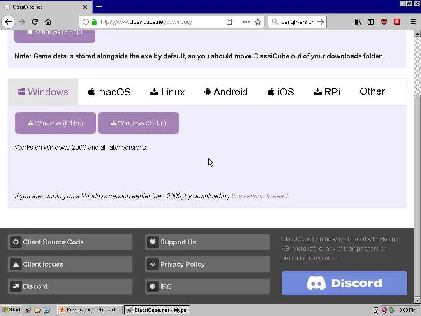Click the large blue Discord banner
421x316 pixels.
[x=344, y=283]
